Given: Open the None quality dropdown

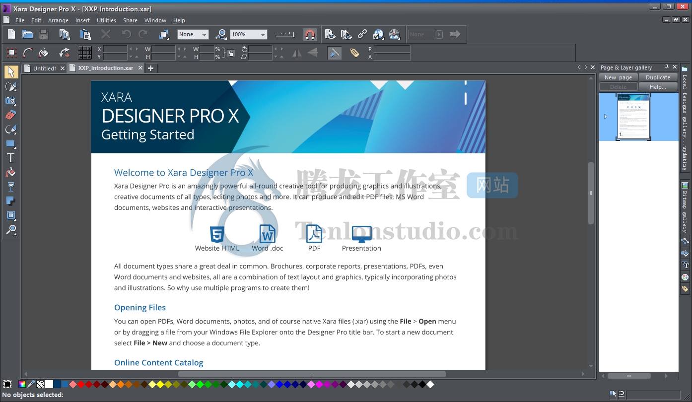Looking at the screenshot, I should pos(193,34).
